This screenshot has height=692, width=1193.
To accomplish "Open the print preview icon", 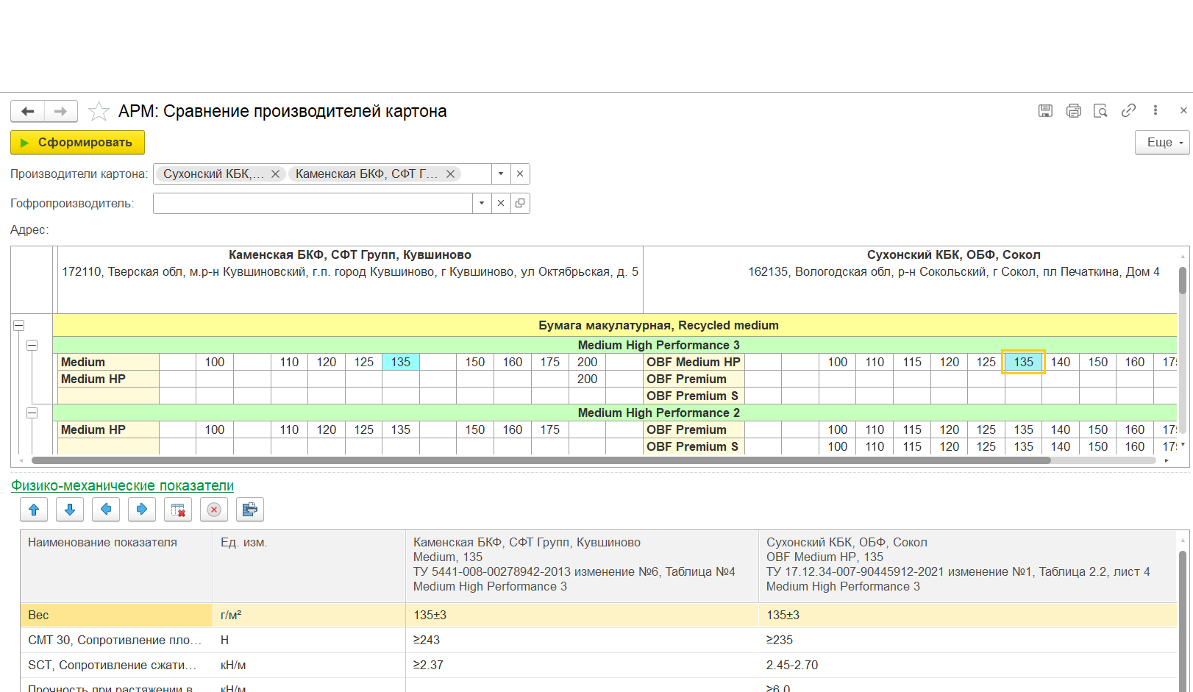I will point(1100,110).
